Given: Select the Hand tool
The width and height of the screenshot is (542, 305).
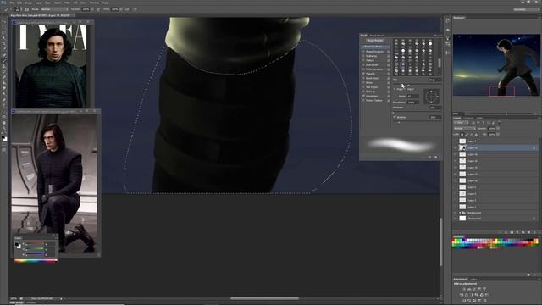Looking at the screenshot, I should tap(4, 123).
